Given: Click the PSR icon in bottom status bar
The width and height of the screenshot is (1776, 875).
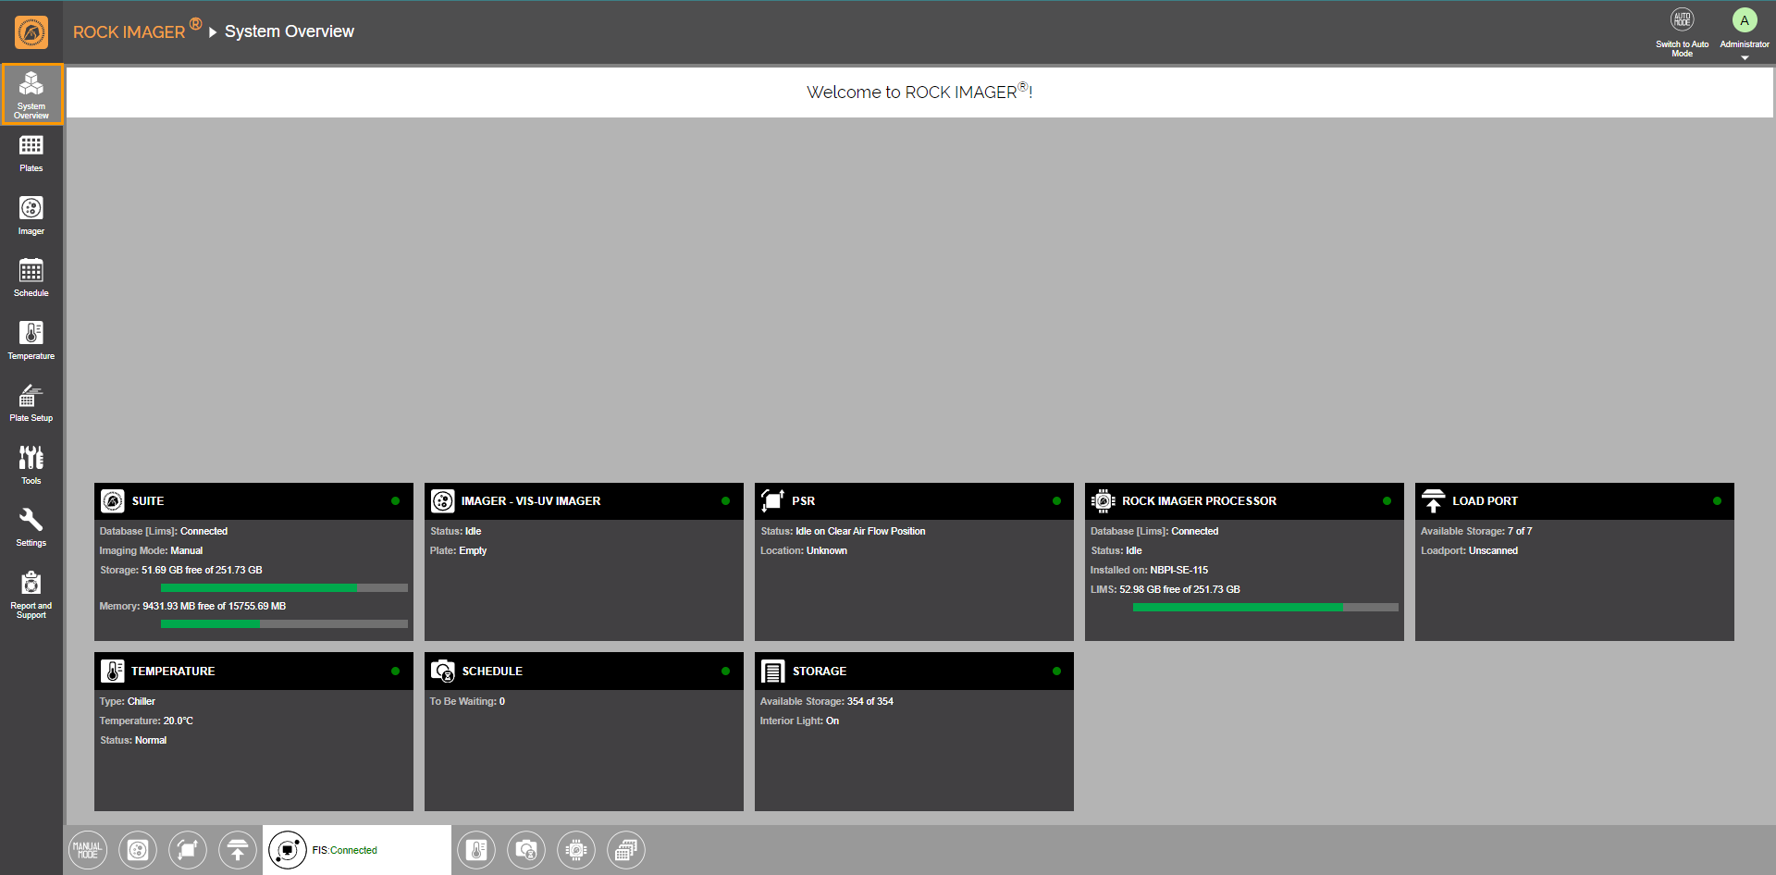Looking at the screenshot, I should 188,850.
